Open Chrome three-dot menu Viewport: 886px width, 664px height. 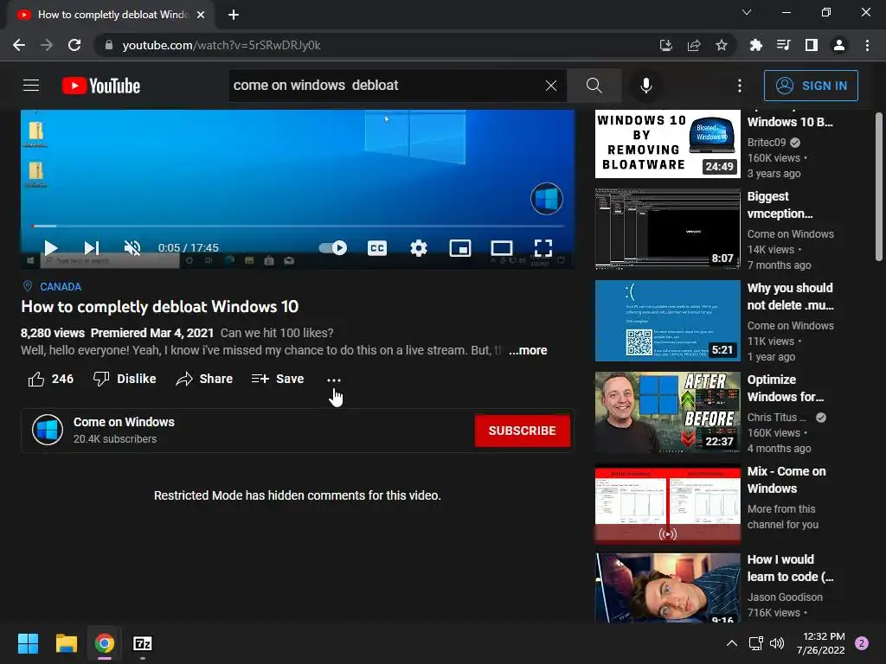(867, 45)
